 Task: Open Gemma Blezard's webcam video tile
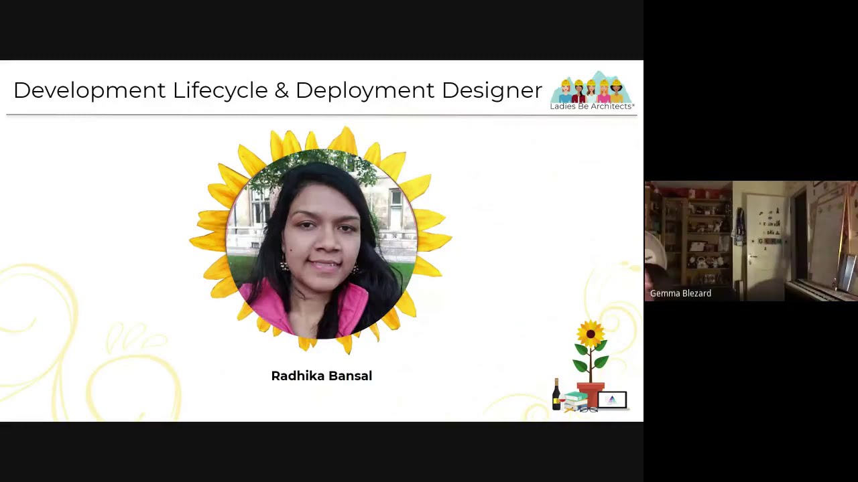pos(751,241)
